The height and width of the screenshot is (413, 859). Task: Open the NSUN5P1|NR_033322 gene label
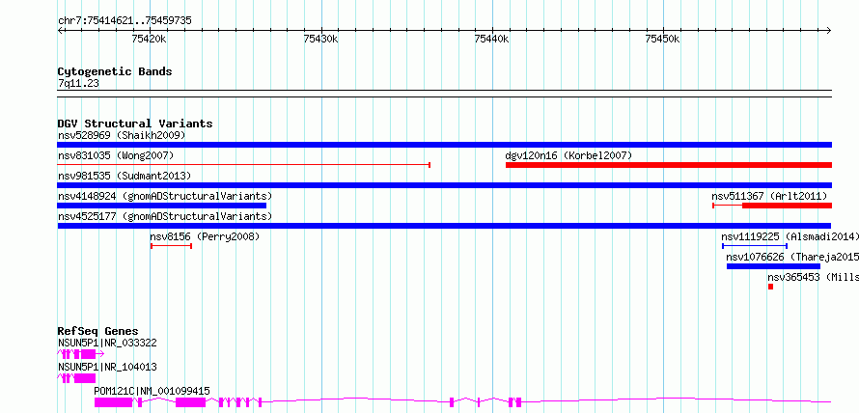pos(107,344)
